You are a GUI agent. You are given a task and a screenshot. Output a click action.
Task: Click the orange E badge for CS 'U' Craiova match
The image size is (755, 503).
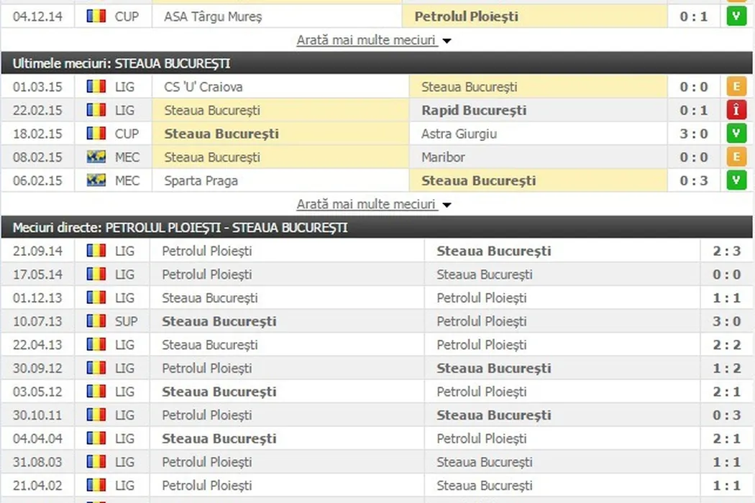(x=736, y=87)
